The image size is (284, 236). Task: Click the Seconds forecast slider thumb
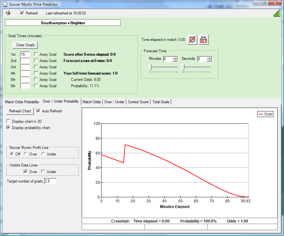point(183,67)
